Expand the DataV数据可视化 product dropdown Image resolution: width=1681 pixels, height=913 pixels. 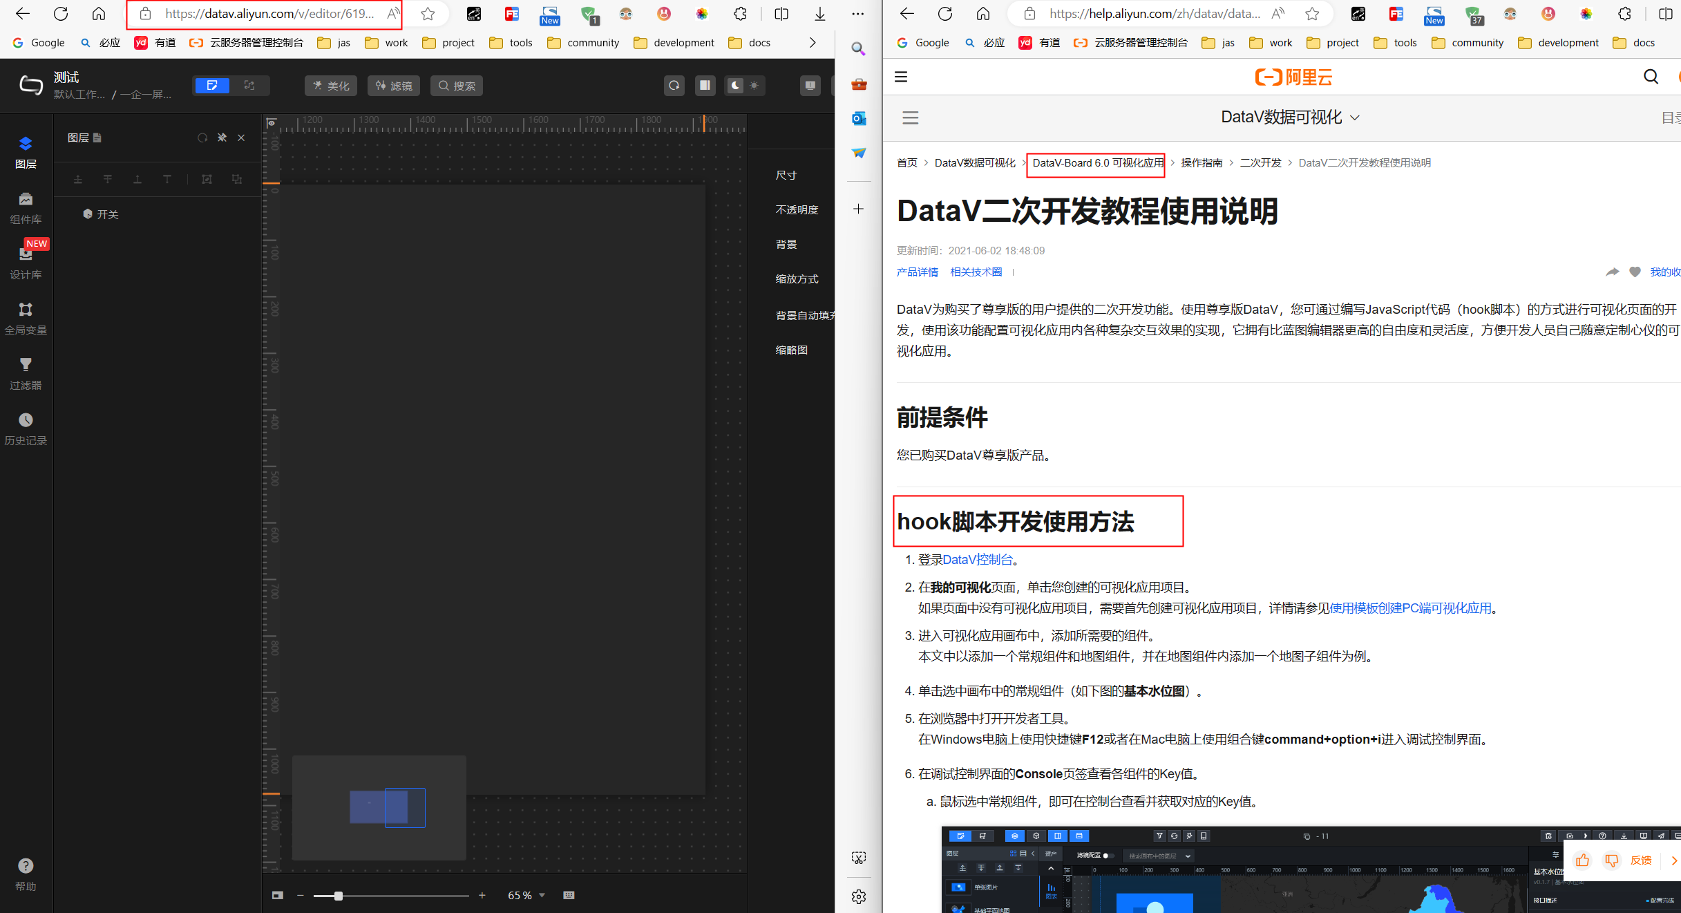click(1290, 117)
